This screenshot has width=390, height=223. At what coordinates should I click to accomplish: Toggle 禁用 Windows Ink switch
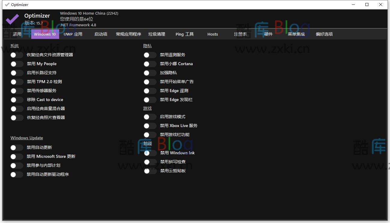[150, 153]
